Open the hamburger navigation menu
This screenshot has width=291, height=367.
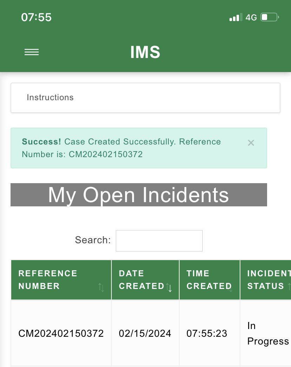(32, 52)
